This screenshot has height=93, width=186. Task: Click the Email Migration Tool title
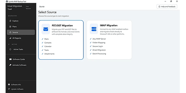15,8
